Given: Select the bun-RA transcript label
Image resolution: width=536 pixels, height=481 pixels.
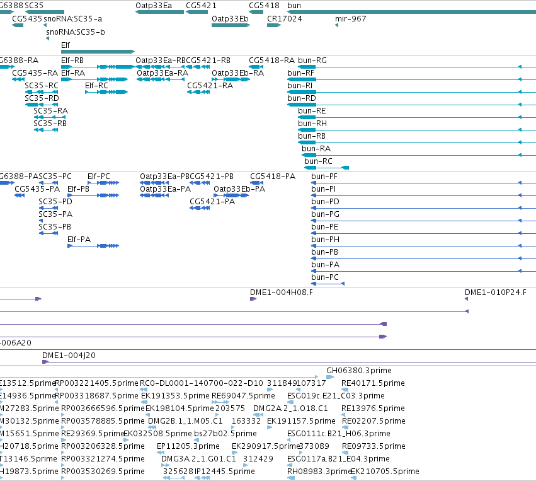Looking at the screenshot, I should click(316, 149).
